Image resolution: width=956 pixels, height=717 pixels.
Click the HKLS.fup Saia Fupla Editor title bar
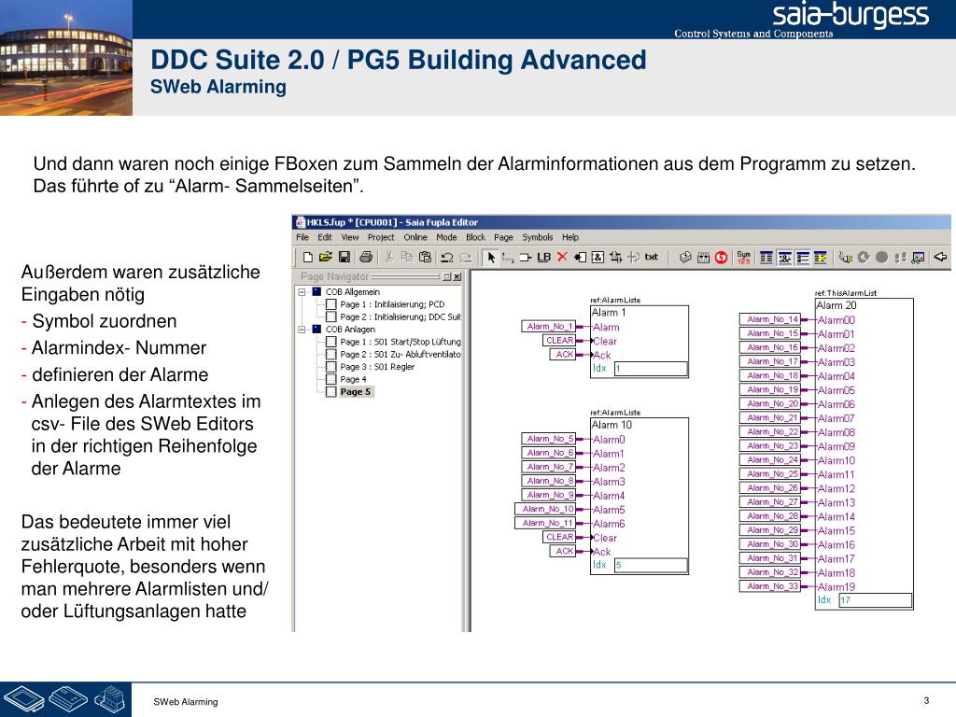point(621,222)
